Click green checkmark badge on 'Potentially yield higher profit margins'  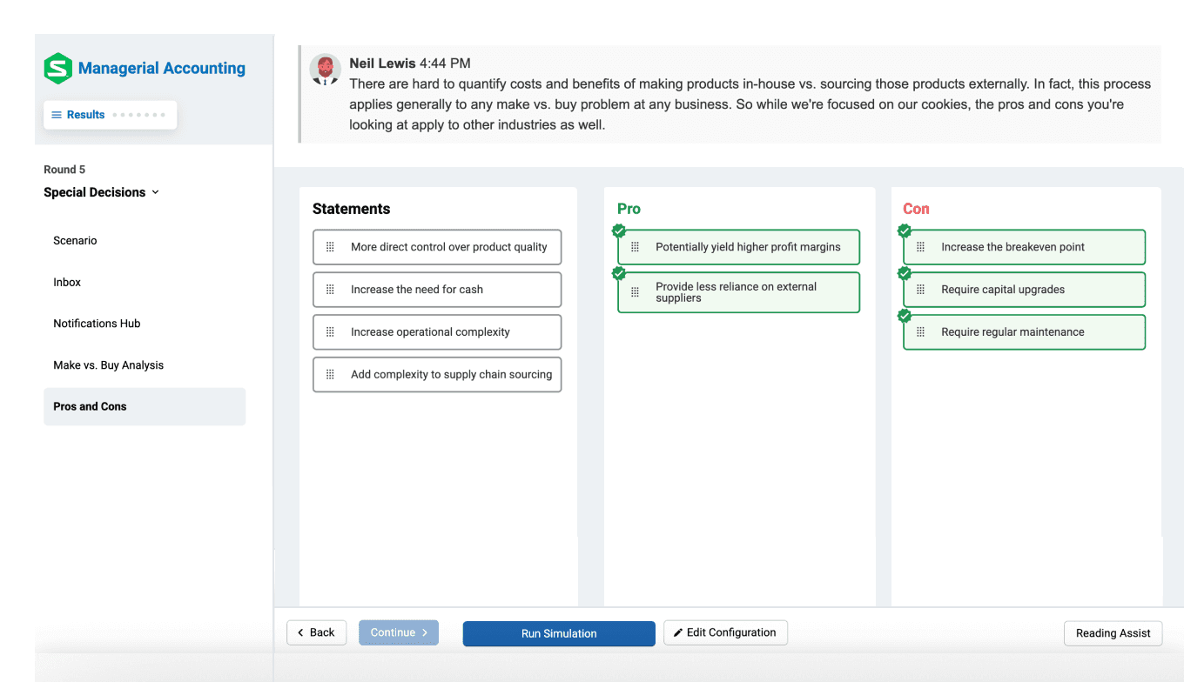[x=619, y=231]
